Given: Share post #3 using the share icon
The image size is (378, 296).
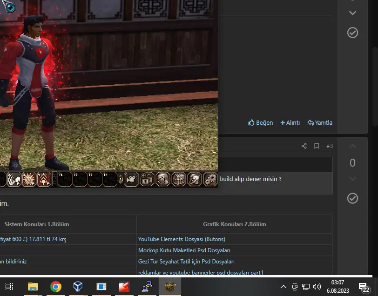Looking at the screenshot, I should [x=304, y=146].
